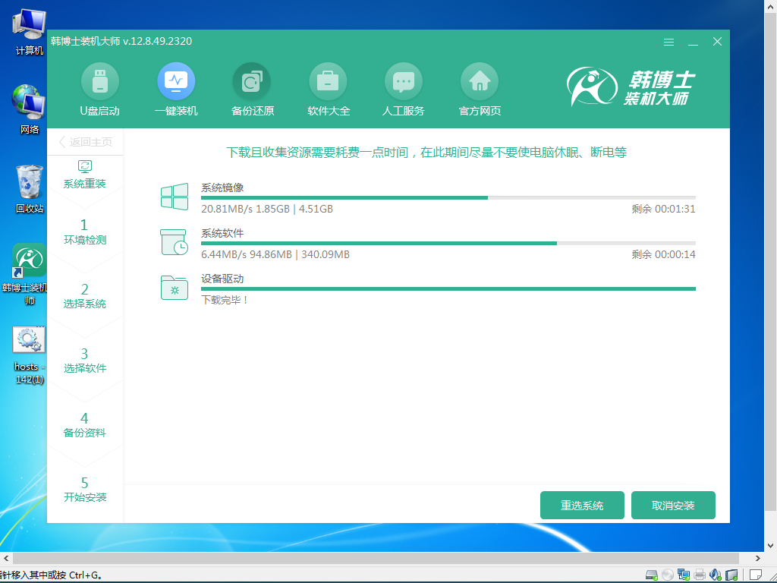Visit the 官方网页 official website icon
The width and height of the screenshot is (777, 583).
480,80
